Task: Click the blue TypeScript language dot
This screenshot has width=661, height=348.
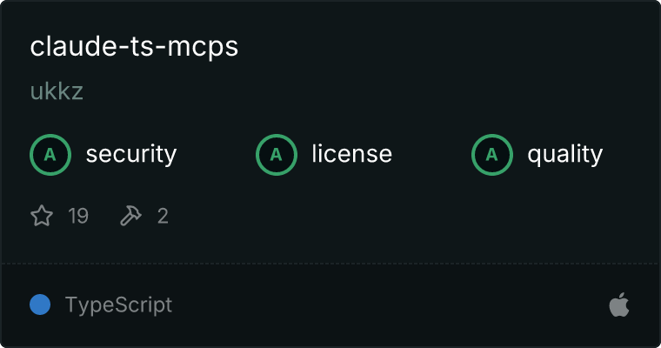Action: (x=40, y=304)
